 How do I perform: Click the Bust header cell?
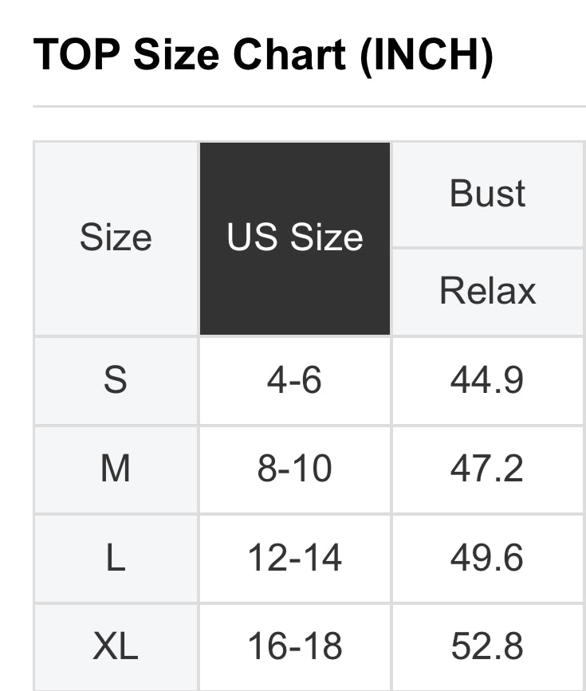[x=488, y=194]
